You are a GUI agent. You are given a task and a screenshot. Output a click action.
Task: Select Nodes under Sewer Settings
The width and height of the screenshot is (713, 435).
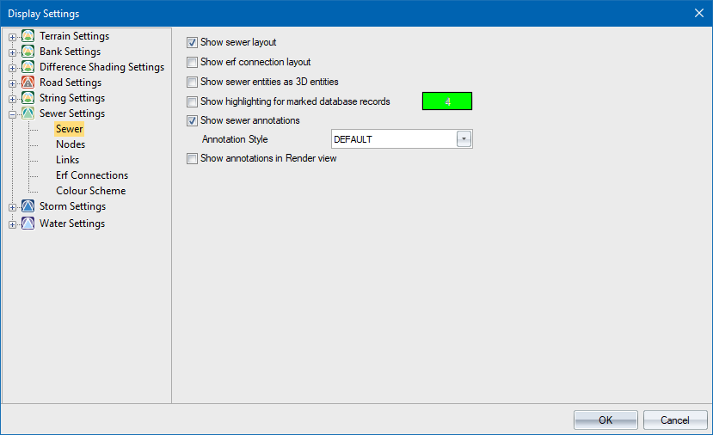71,144
